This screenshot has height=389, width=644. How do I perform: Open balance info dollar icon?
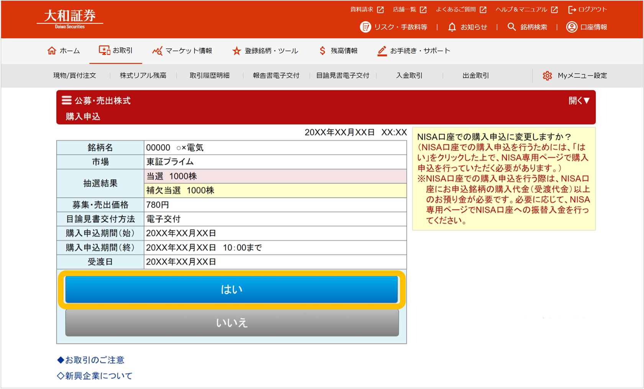tap(322, 51)
